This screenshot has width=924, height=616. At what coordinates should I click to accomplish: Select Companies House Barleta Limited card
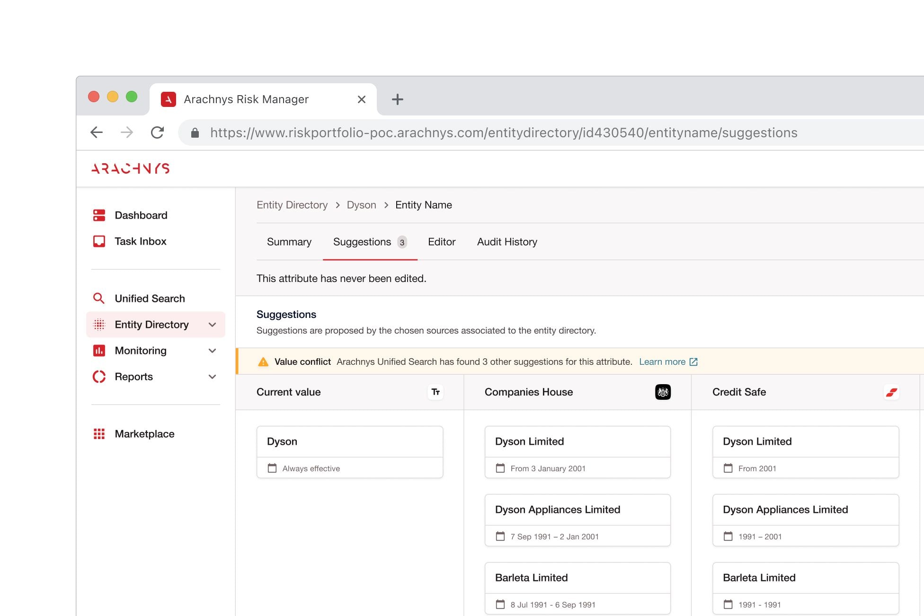click(x=577, y=588)
